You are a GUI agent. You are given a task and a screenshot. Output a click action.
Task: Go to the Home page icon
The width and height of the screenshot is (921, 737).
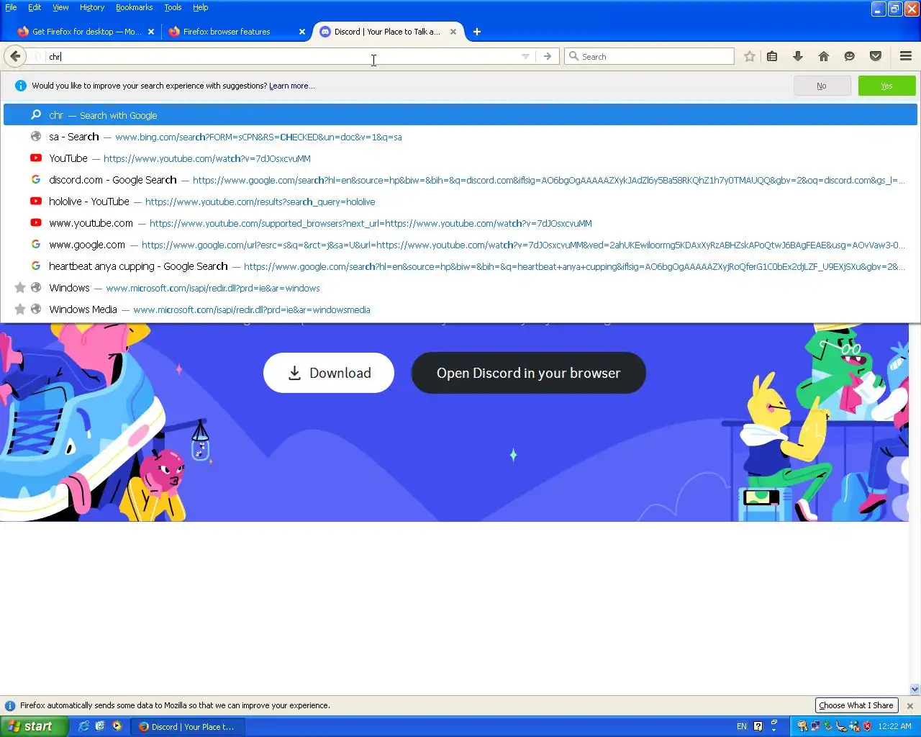click(x=824, y=56)
